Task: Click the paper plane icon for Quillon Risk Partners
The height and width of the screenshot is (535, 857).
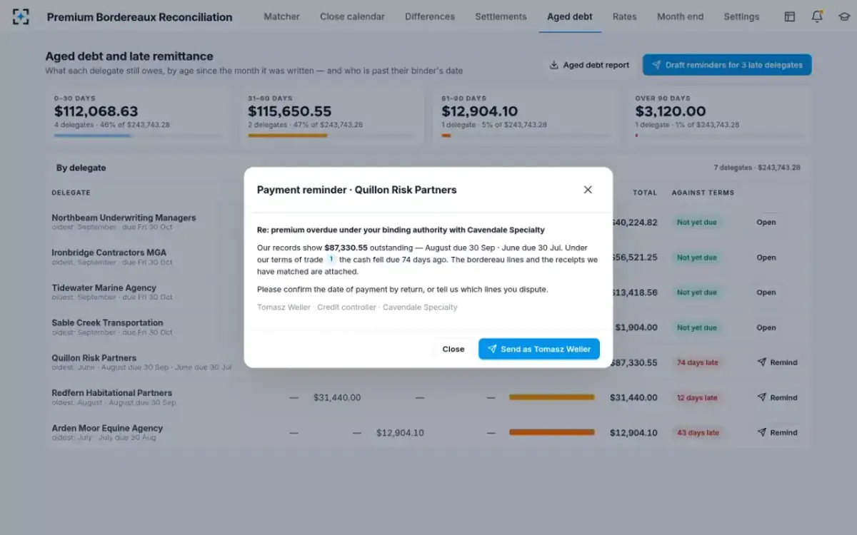Action: pyautogui.click(x=761, y=362)
